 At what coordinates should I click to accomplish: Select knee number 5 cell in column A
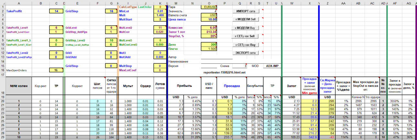click(x=18, y=118)
